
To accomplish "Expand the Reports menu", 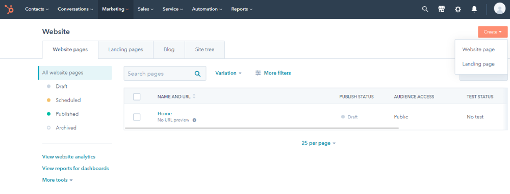I will coord(242,9).
